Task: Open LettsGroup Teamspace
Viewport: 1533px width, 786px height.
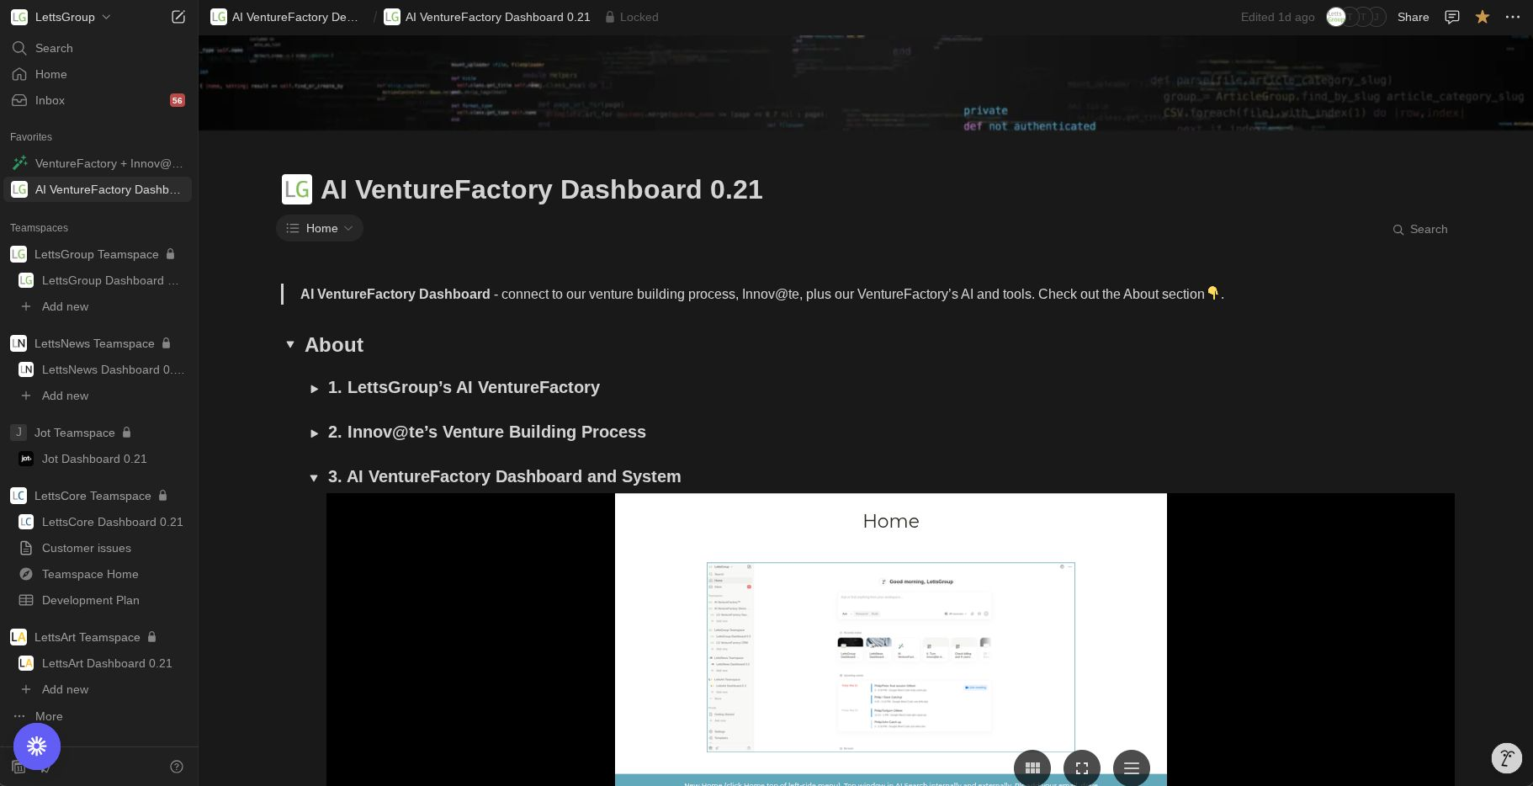Action: 96,254
